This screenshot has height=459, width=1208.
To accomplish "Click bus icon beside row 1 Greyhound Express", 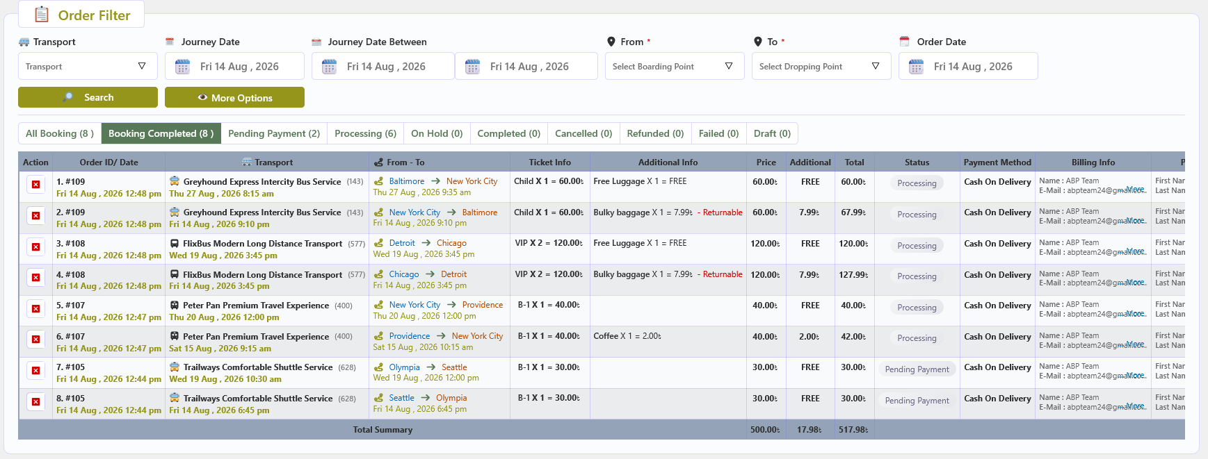I will click(x=175, y=181).
